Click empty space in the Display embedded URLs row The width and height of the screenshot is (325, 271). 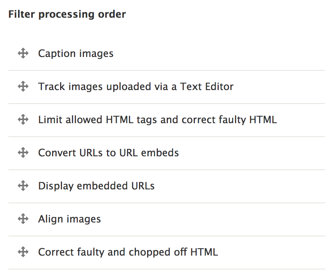[238, 186]
